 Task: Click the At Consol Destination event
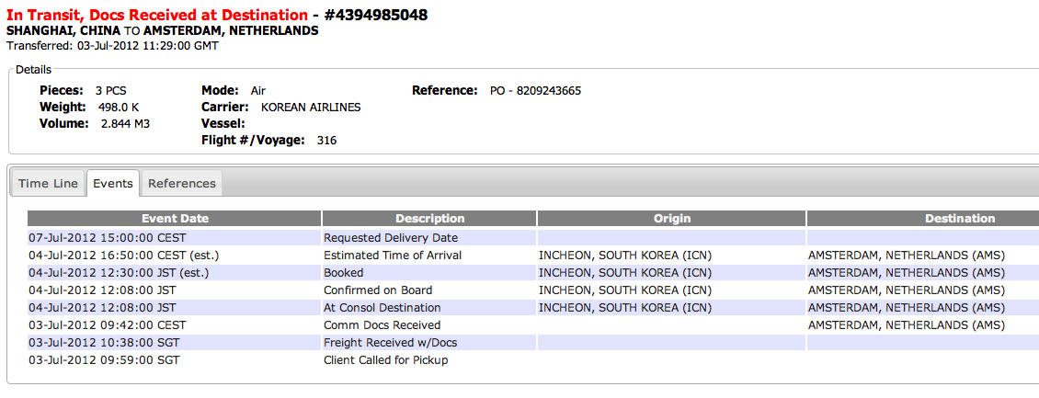click(x=382, y=307)
